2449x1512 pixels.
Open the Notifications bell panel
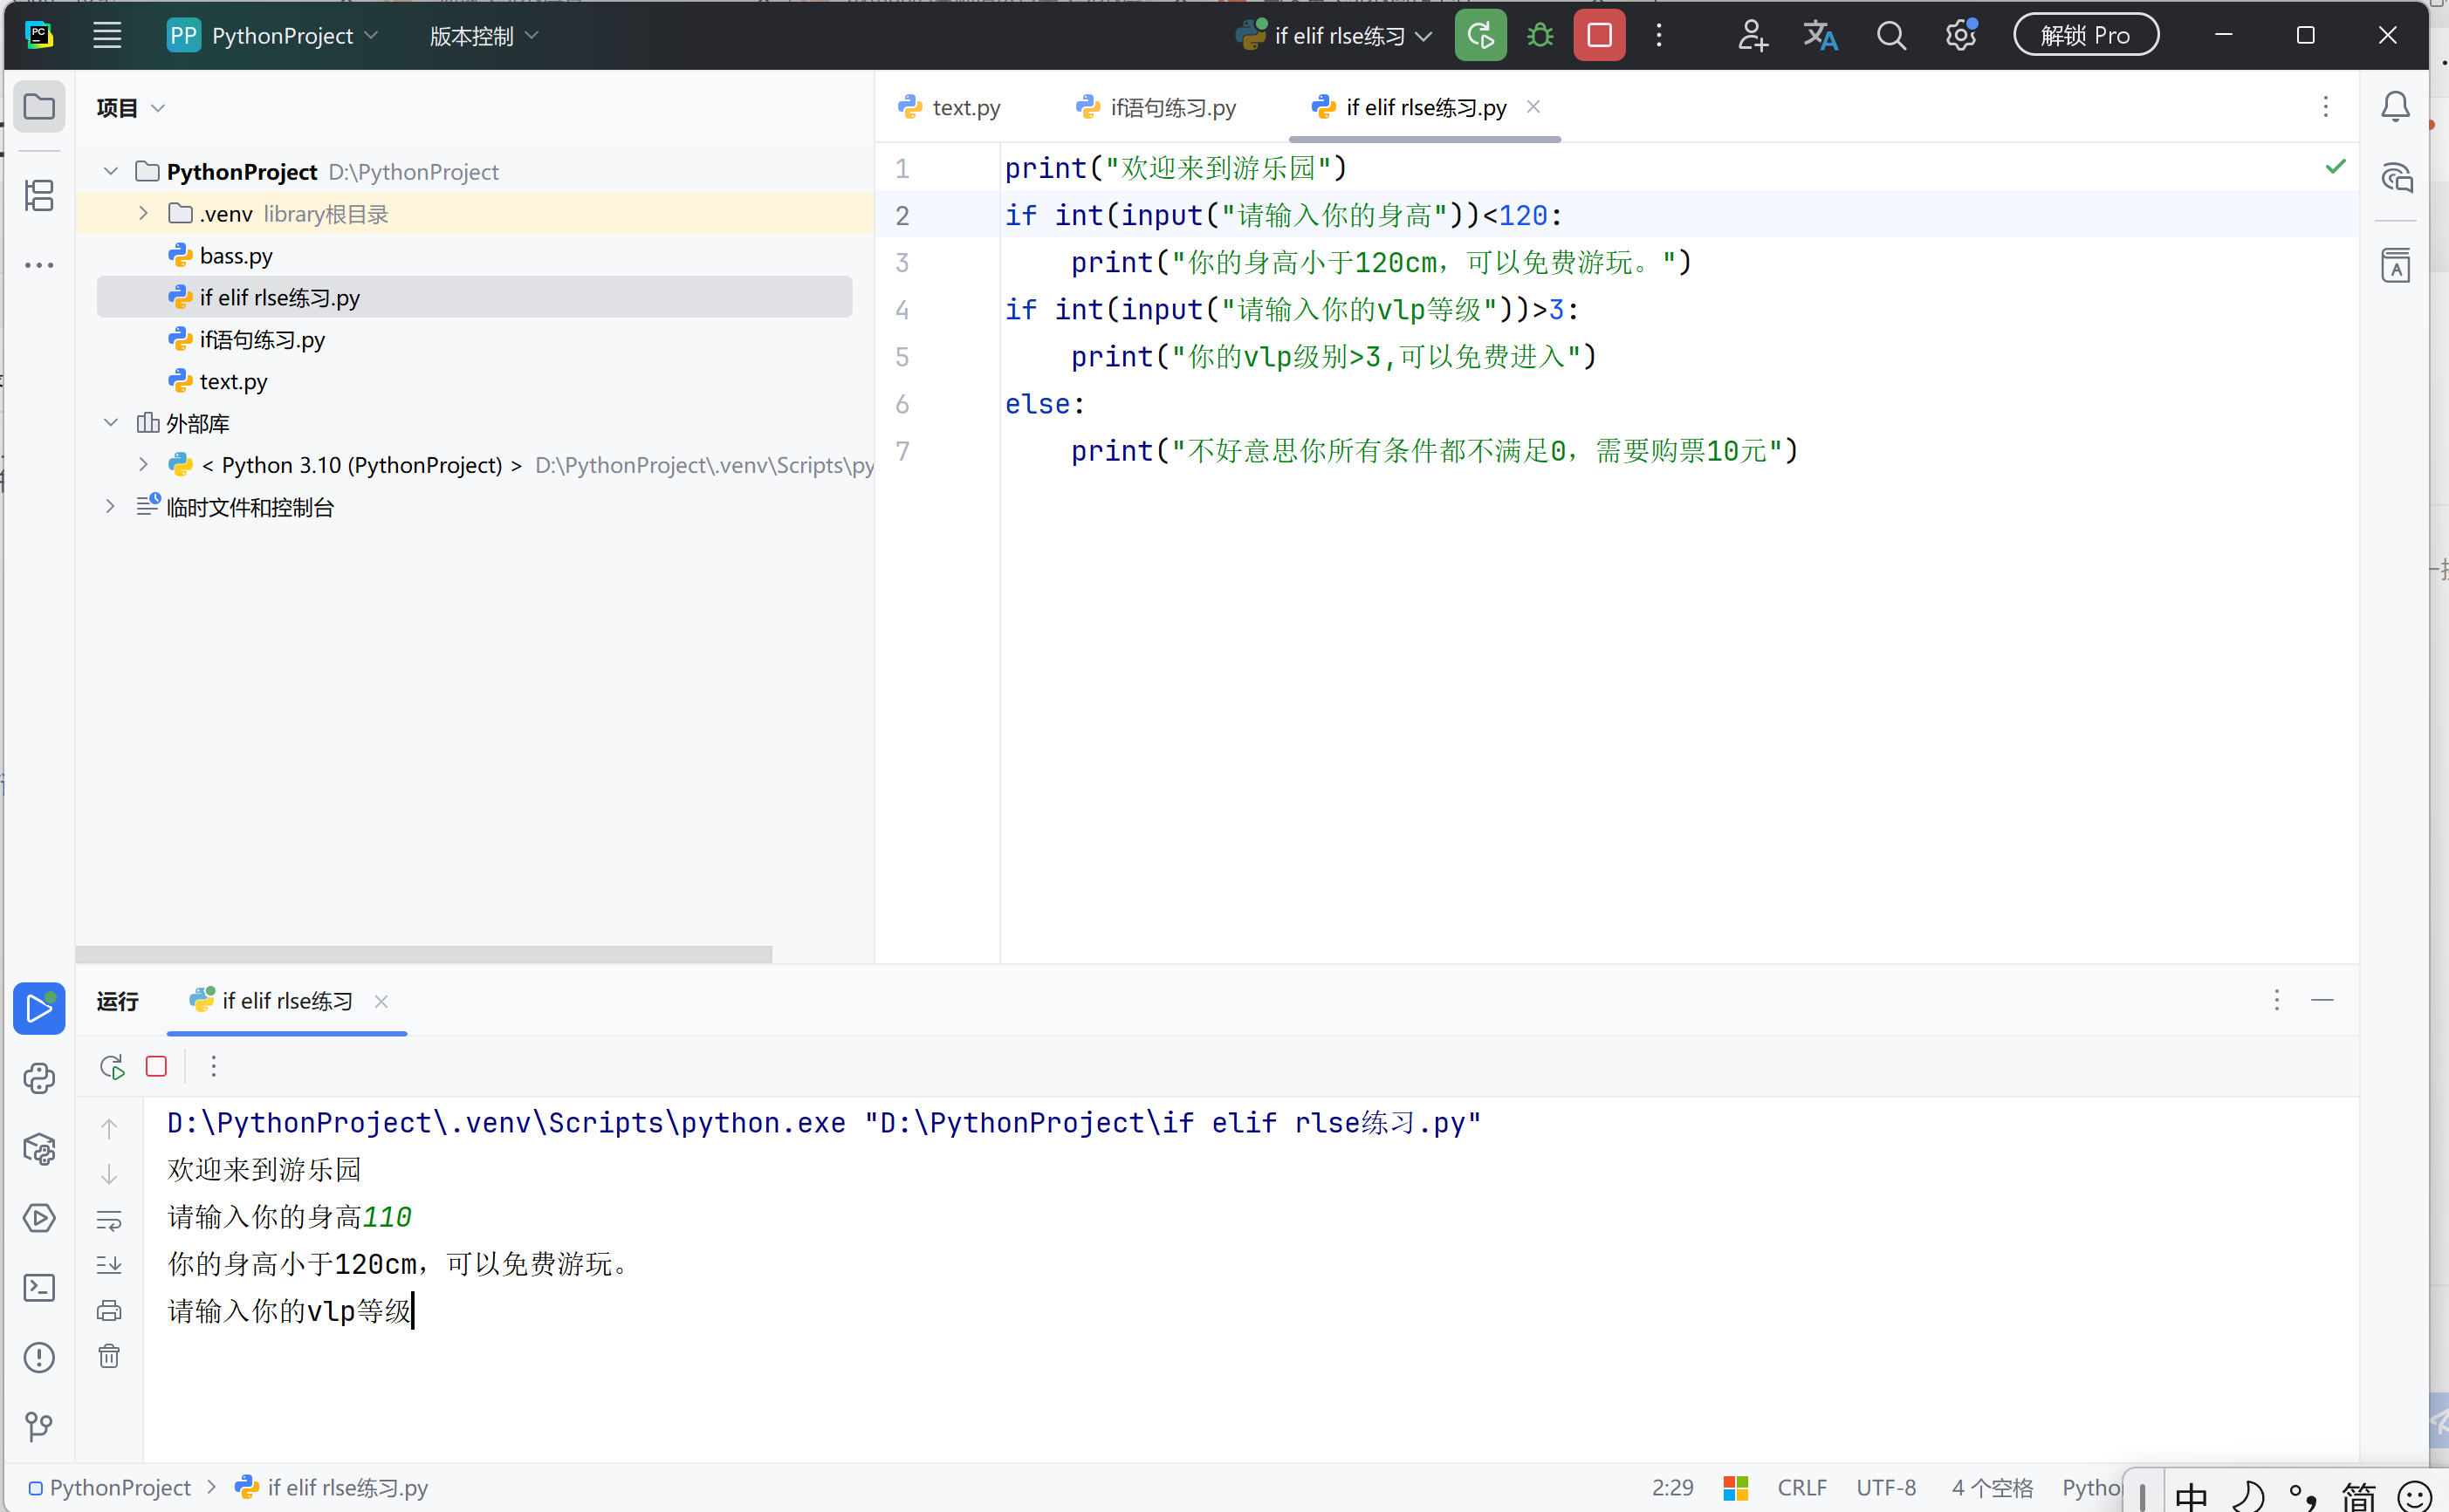(x=2395, y=106)
